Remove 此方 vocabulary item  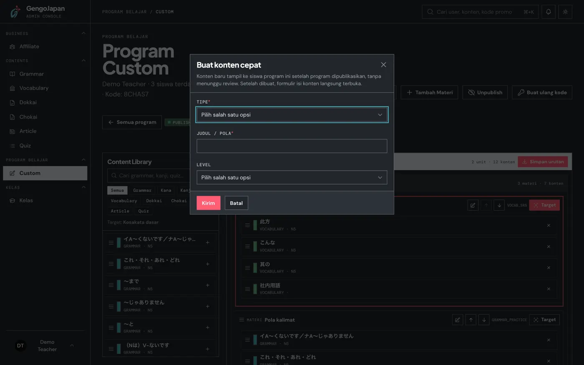pyautogui.click(x=549, y=225)
